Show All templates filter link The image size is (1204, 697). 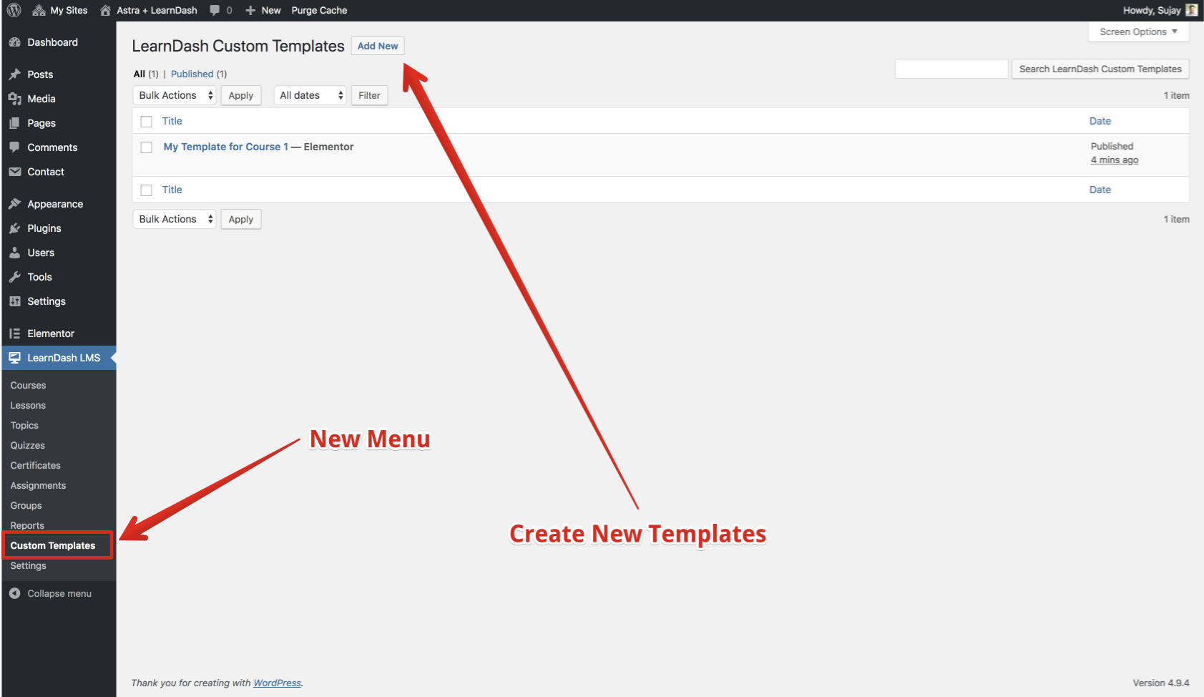pos(140,74)
